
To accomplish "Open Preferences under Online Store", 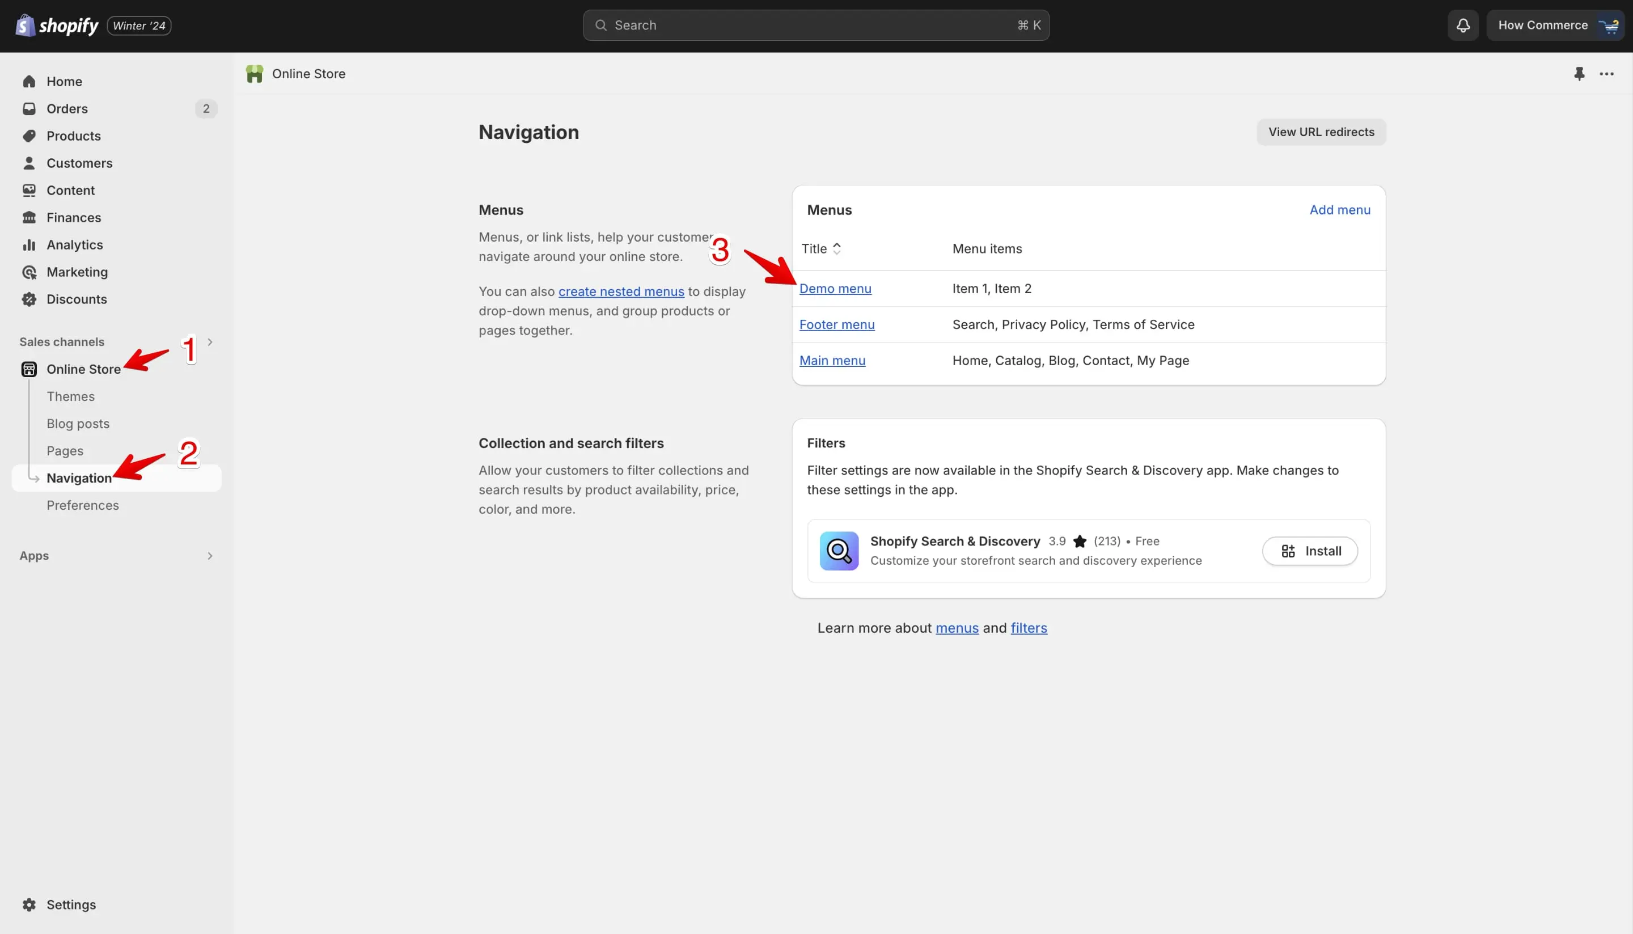I will 83,505.
